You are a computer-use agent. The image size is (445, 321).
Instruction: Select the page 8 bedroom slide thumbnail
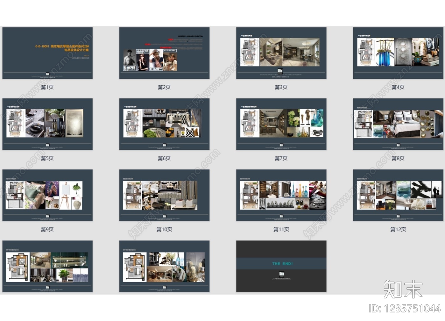pyautogui.click(x=398, y=124)
